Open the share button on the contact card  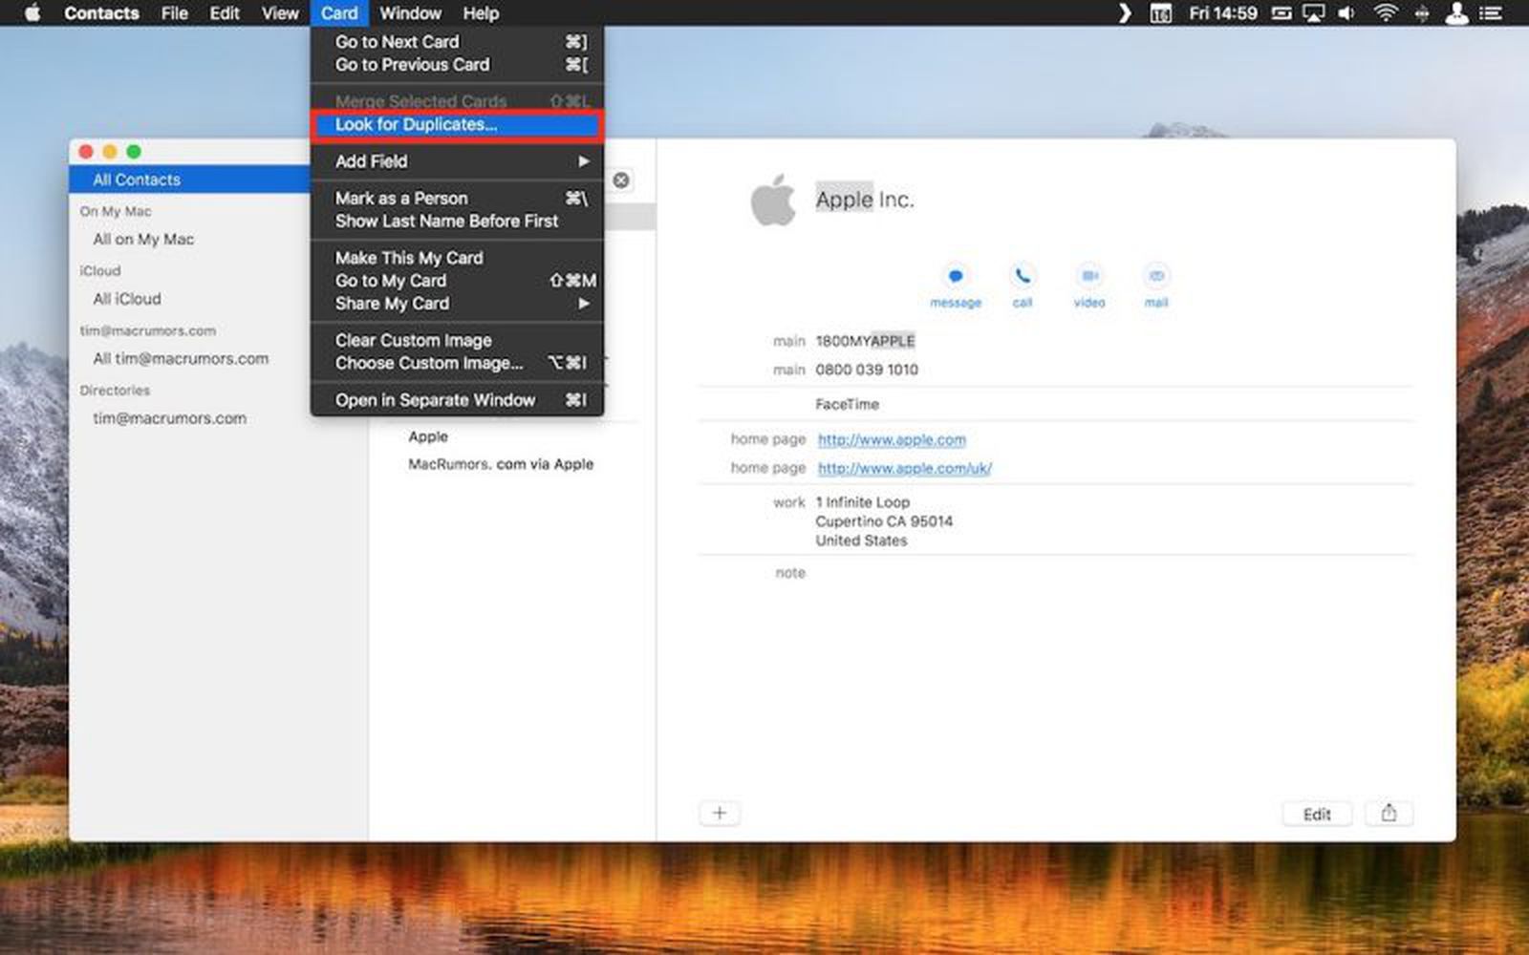(x=1389, y=814)
